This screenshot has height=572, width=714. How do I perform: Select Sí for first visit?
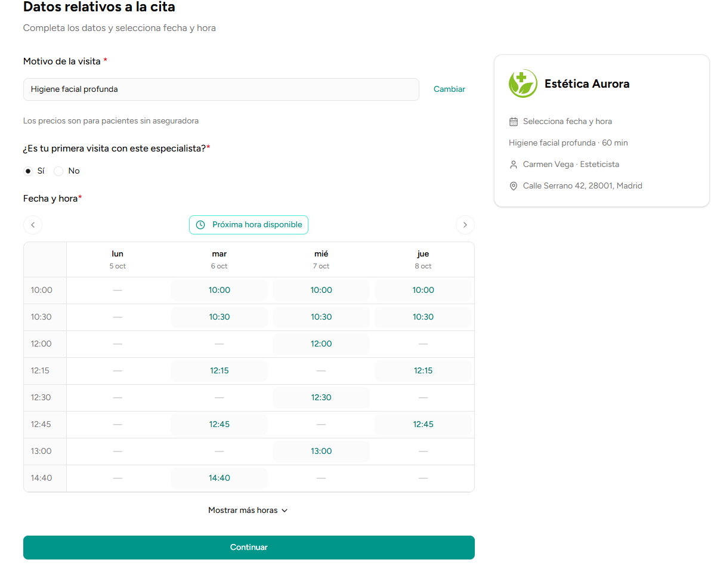(x=28, y=171)
